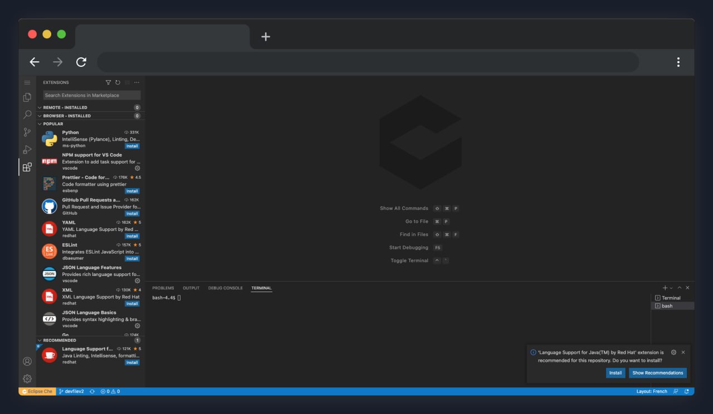This screenshot has width=713, height=414.
Task: Synchronize changes in the status bar
Action: click(92, 391)
